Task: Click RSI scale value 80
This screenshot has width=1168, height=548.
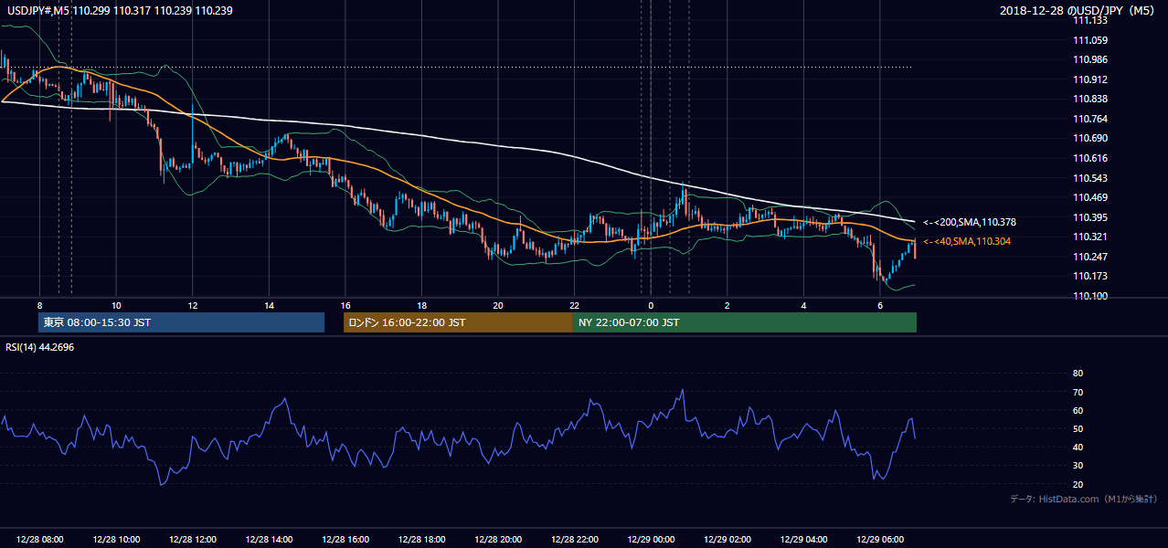Action: click(x=1078, y=374)
